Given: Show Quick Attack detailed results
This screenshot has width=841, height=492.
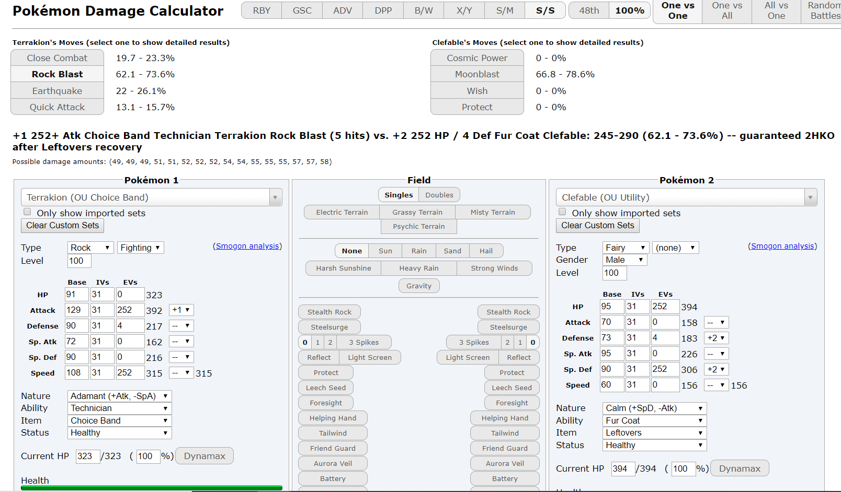Looking at the screenshot, I should coord(58,107).
